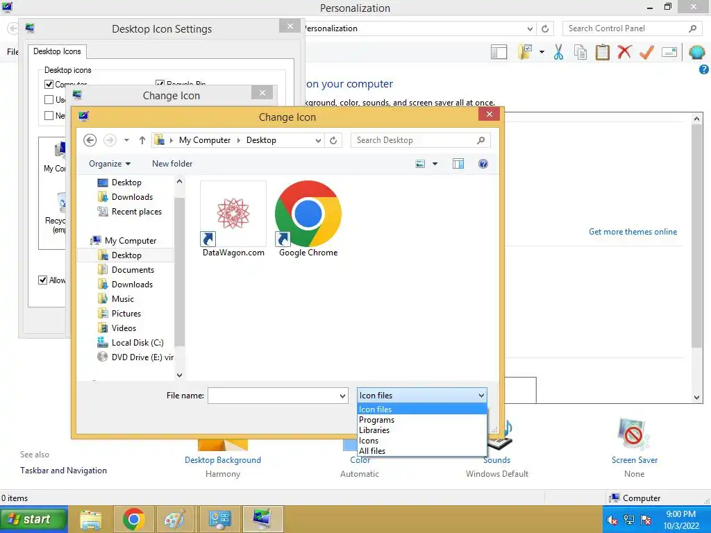Open File Explorer from taskbar
Viewport: 711px width, 533px height.
click(91, 519)
